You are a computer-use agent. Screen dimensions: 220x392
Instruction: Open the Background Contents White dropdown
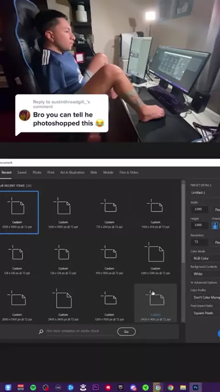click(x=205, y=274)
